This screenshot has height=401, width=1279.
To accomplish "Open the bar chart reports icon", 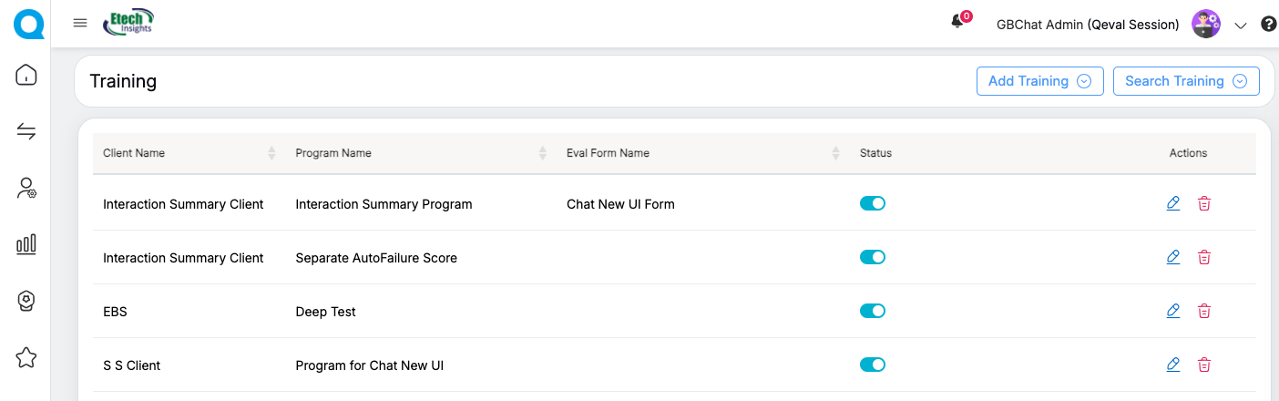I will (x=26, y=243).
